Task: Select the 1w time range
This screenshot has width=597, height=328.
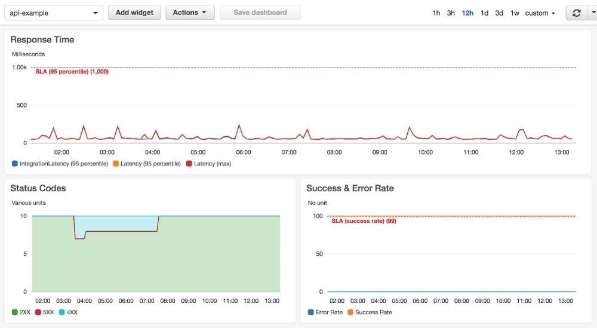Action: (515, 13)
